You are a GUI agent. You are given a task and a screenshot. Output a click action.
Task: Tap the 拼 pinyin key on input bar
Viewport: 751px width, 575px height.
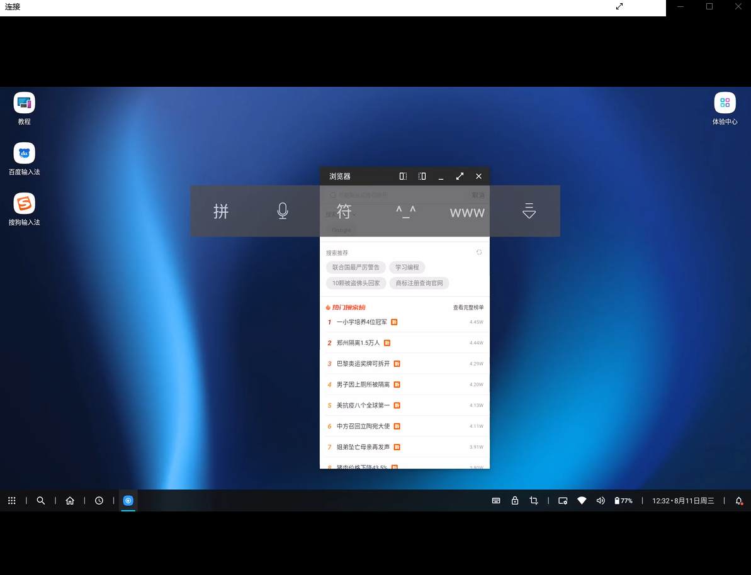221,211
